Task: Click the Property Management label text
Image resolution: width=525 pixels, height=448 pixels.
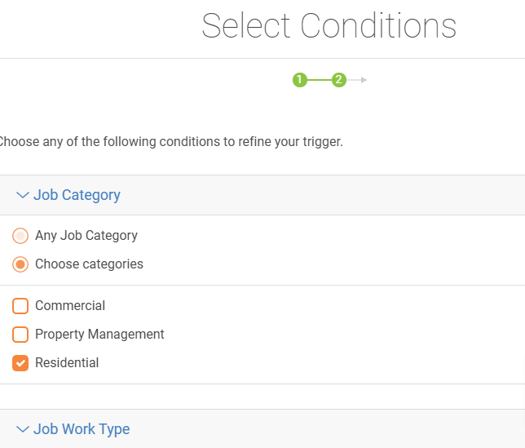Action: click(99, 335)
